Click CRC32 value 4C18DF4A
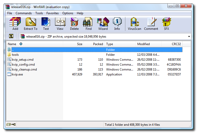 click(x=174, y=65)
